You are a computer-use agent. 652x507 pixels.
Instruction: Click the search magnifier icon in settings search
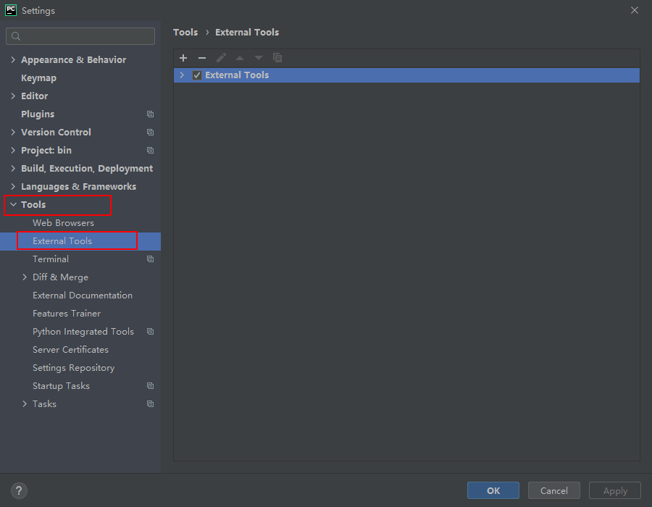16,36
